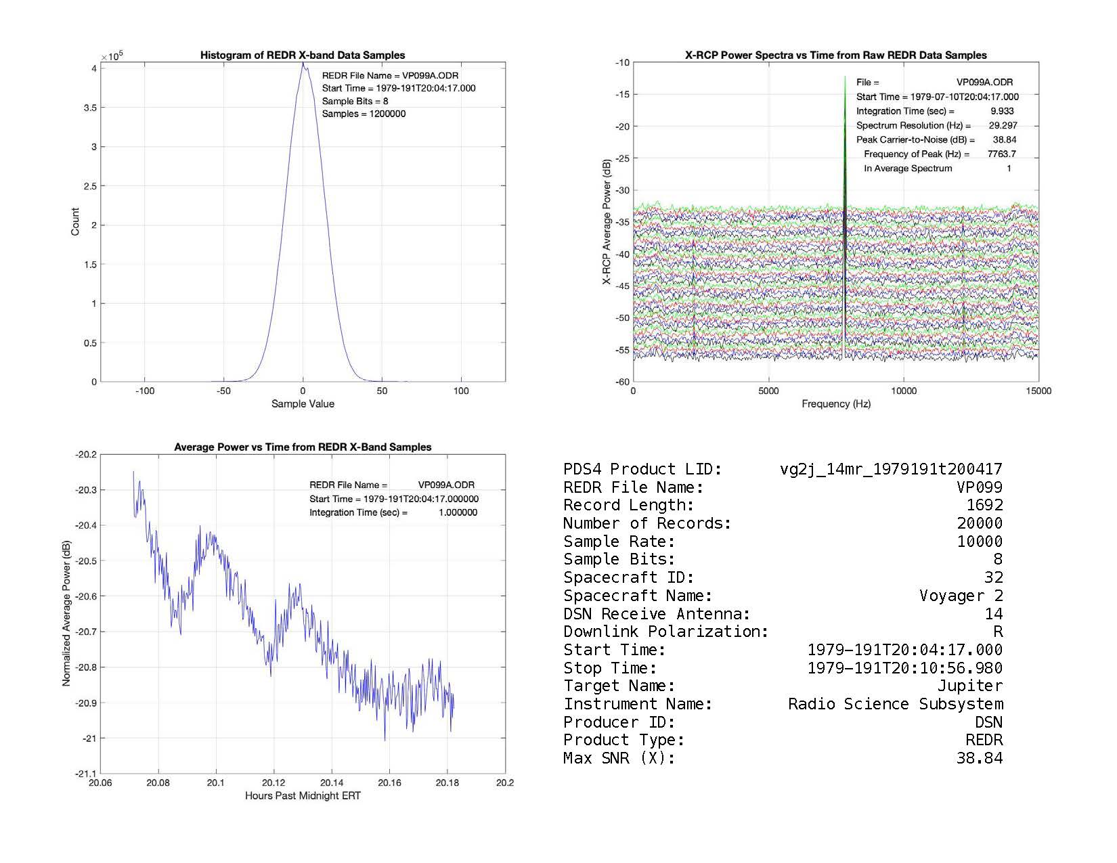Select the 'Frequency (Hz)' axis label
Screen dimensions: 1117x863
tap(835, 404)
